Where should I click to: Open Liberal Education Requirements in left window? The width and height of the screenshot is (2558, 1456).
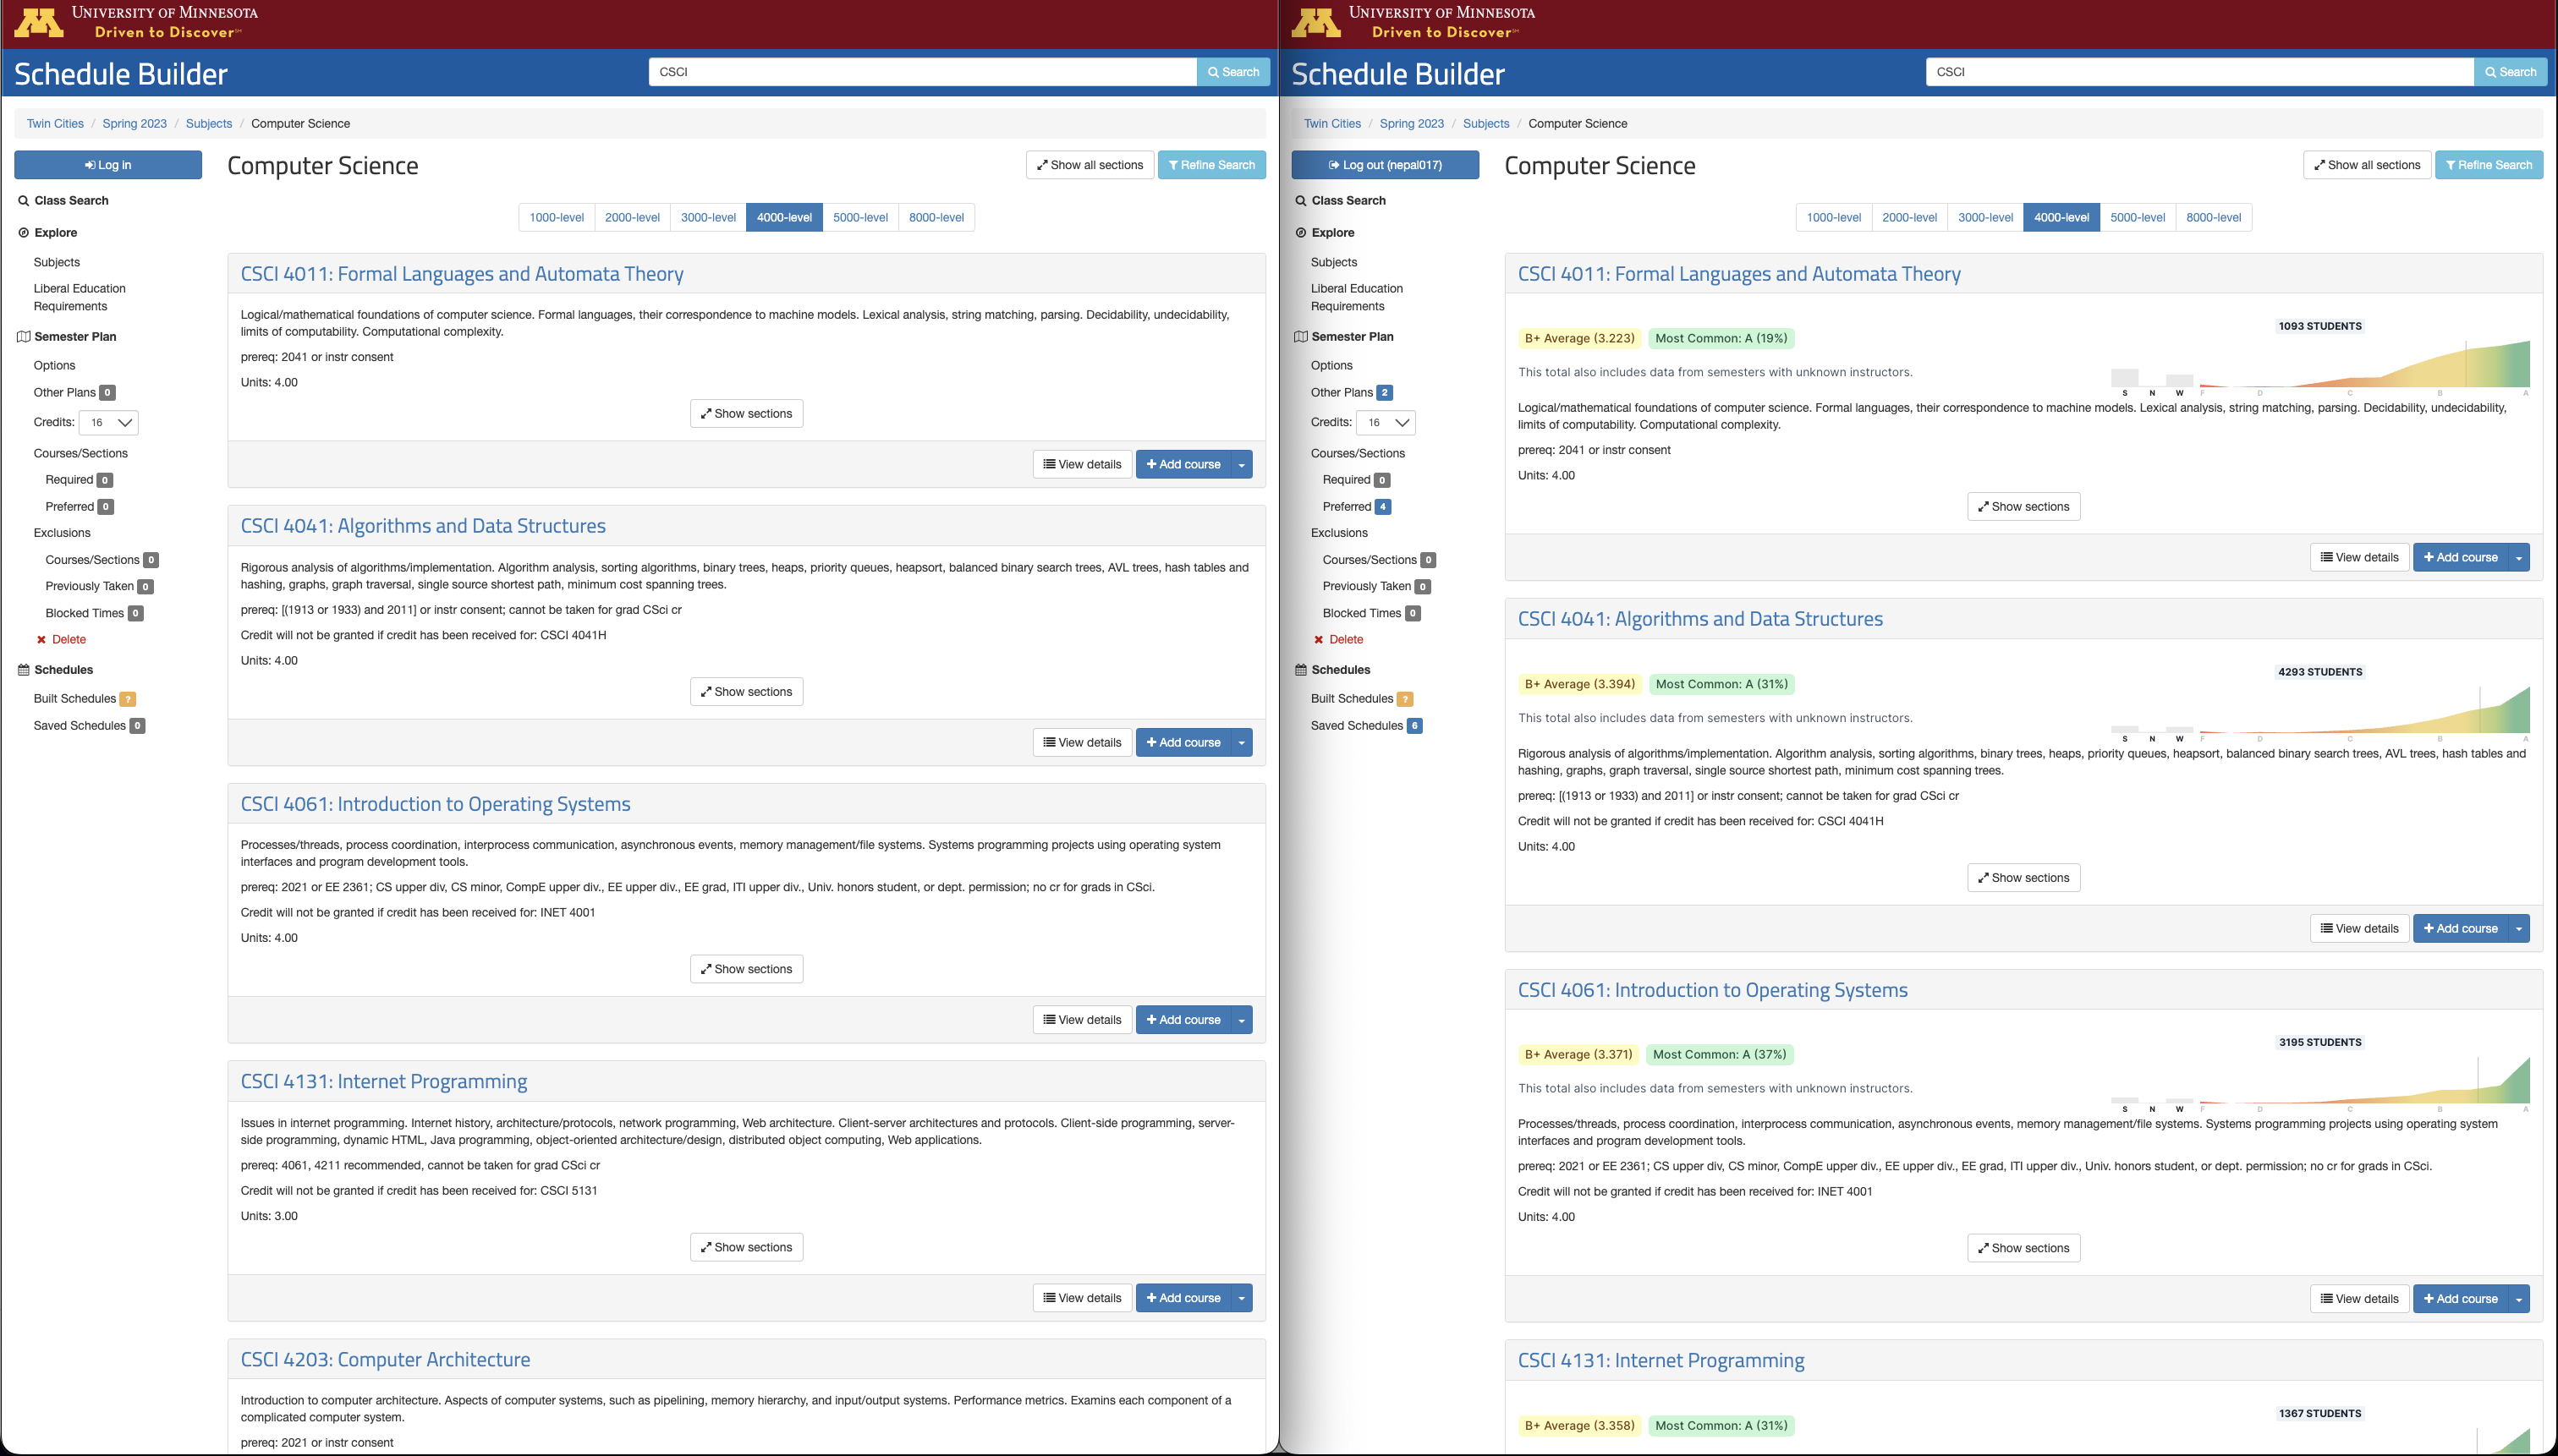tap(79, 297)
